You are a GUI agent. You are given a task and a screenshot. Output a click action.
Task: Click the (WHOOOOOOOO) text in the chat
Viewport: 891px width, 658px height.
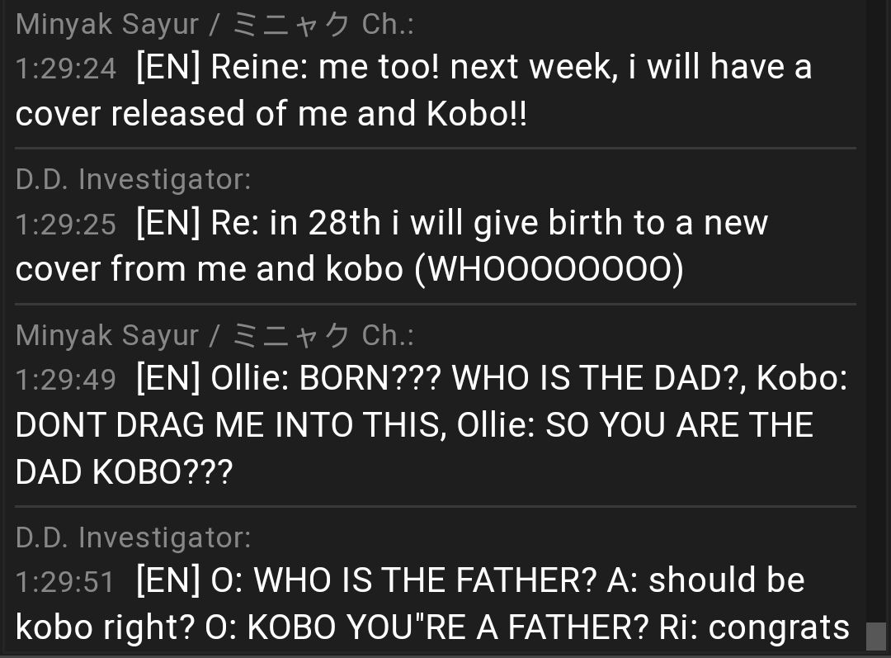[x=549, y=270]
